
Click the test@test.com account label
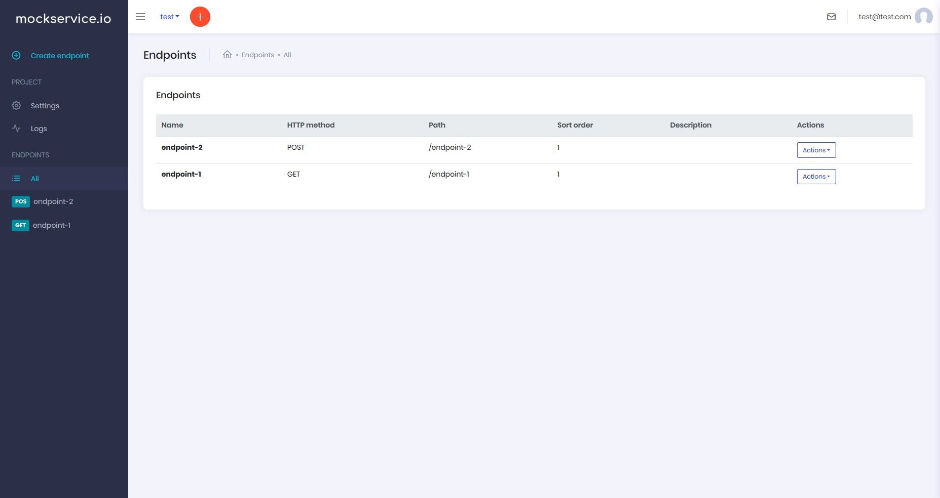click(x=884, y=17)
